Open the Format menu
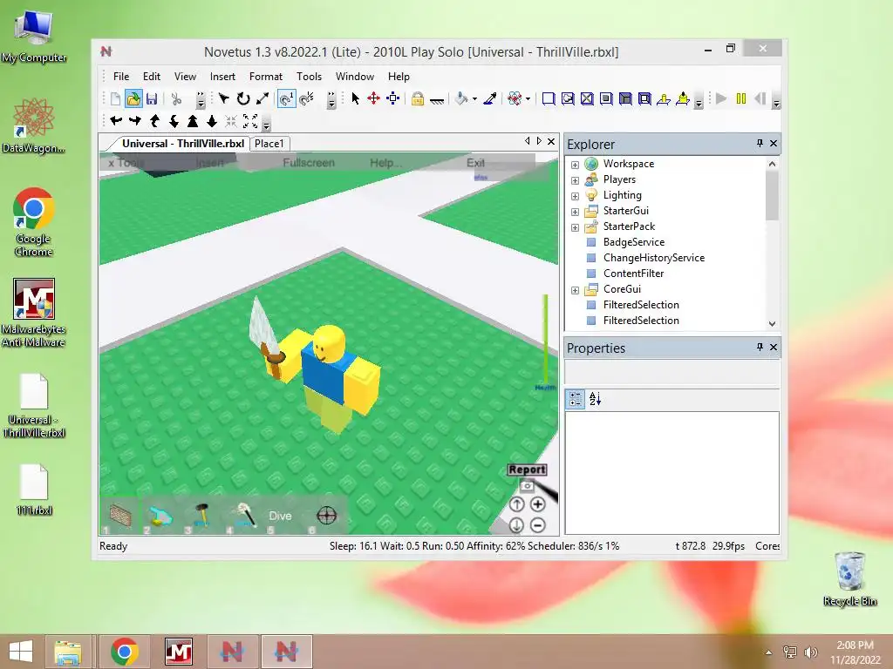This screenshot has height=669, width=893. pos(265,77)
